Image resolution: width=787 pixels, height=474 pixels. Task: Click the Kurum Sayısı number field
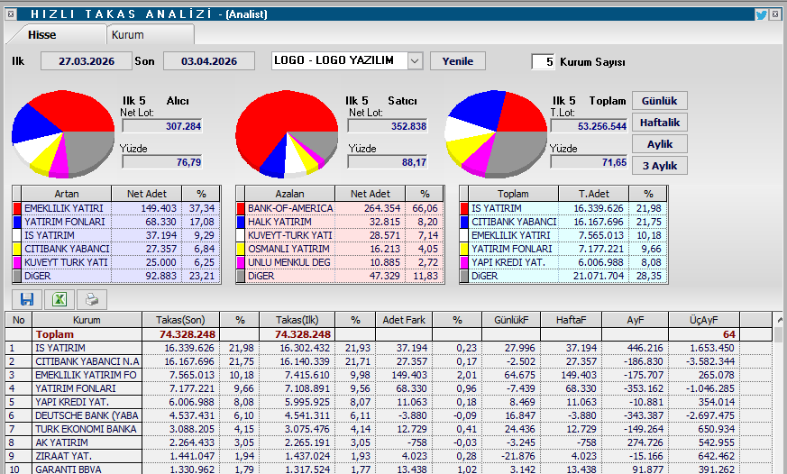click(x=543, y=61)
